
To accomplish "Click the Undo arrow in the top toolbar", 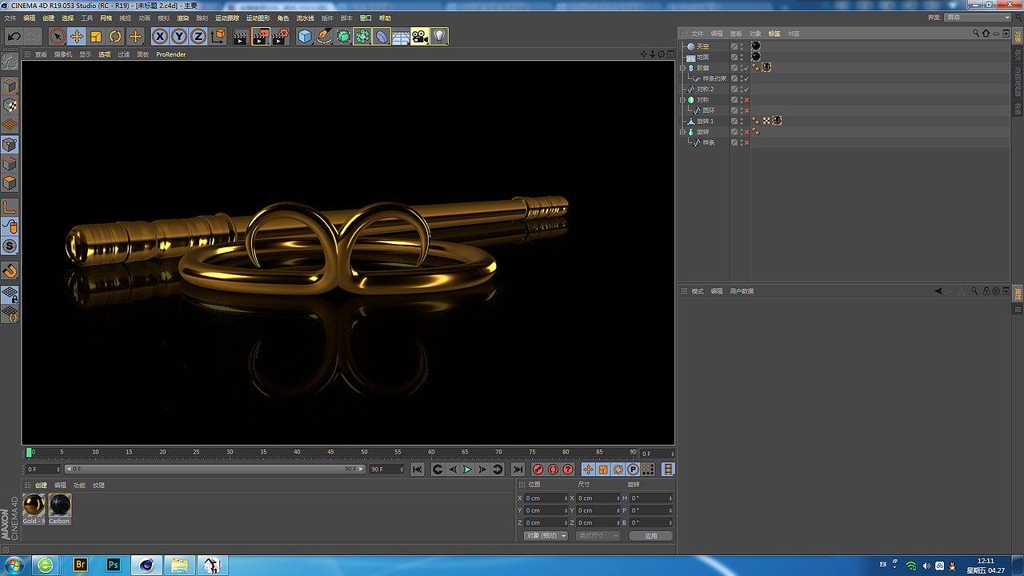I will (x=14, y=36).
